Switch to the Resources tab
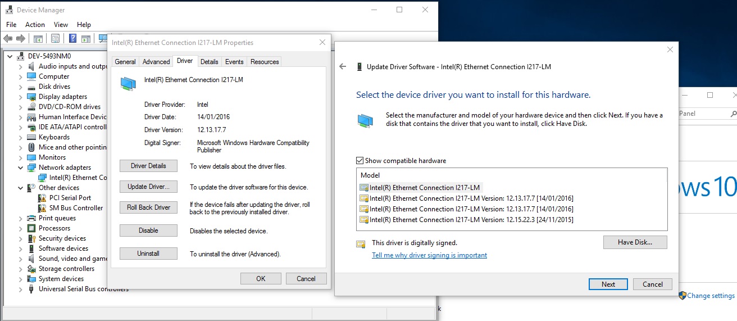The height and width of the screenshot is (321, 737). 265,62
